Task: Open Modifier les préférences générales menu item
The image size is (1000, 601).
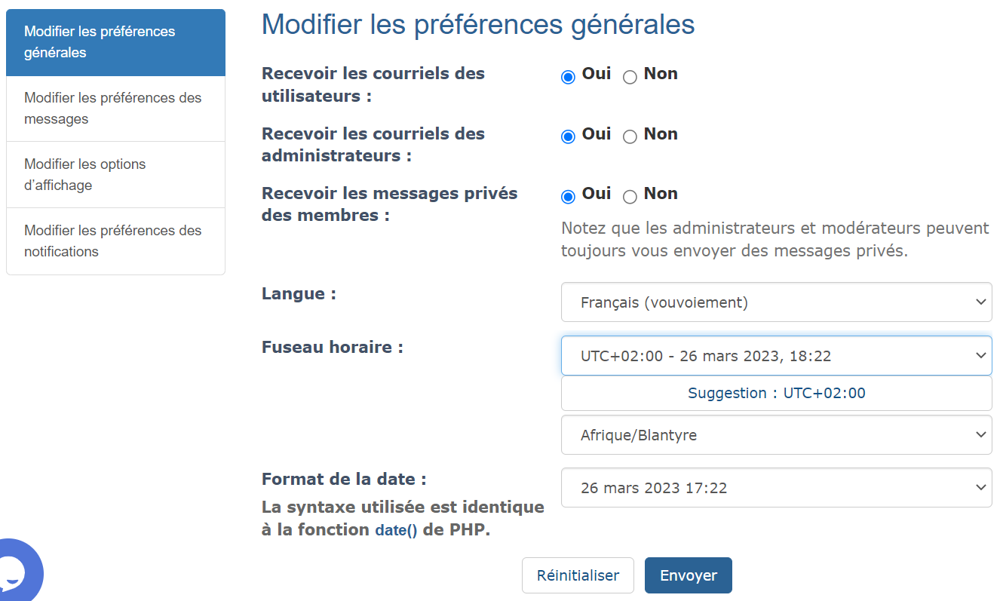Action: coord(115,42)
